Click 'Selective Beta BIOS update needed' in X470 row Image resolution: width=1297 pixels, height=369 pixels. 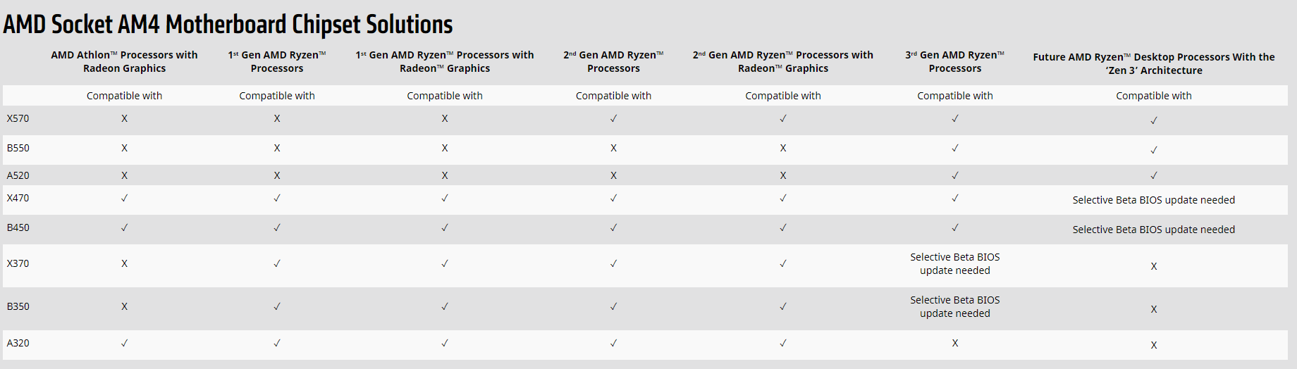coord(1154,200)
